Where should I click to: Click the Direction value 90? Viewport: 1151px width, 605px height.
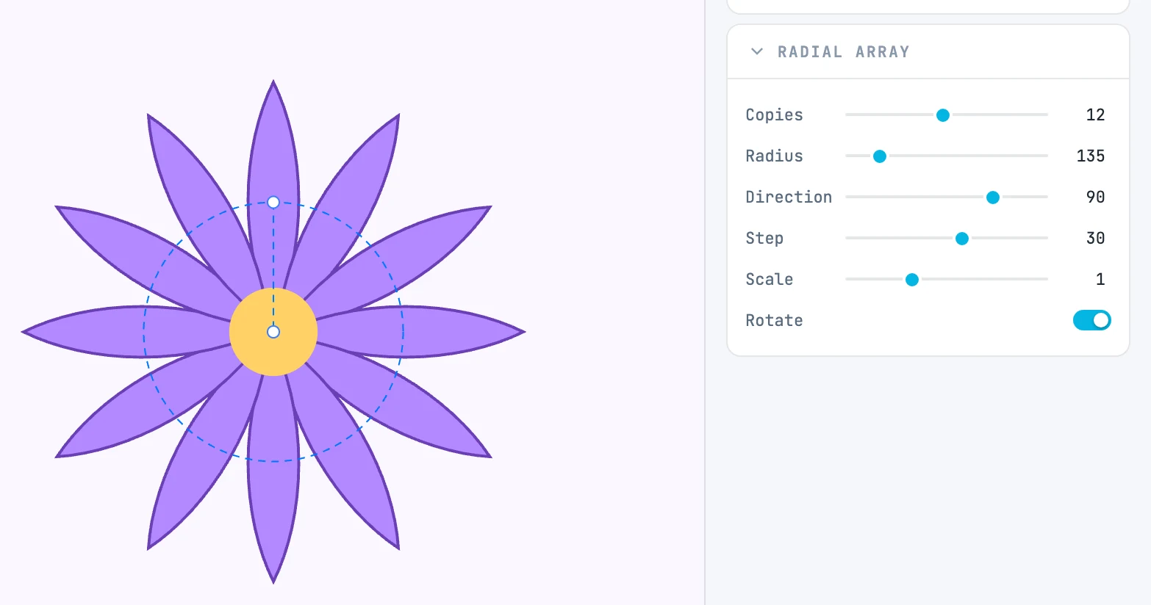tap(1095, 197)
